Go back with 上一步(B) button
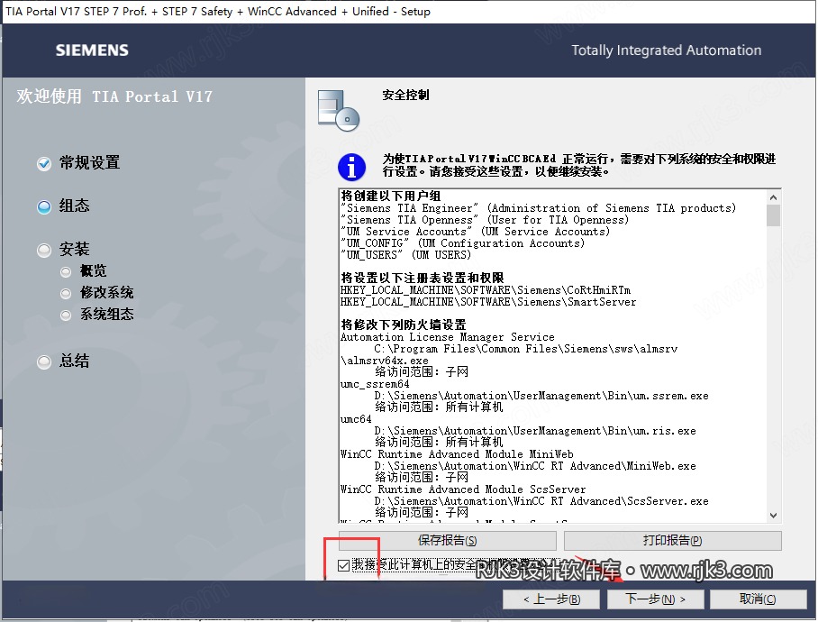This screenshot has height=622, width=818. click(551, 599)
